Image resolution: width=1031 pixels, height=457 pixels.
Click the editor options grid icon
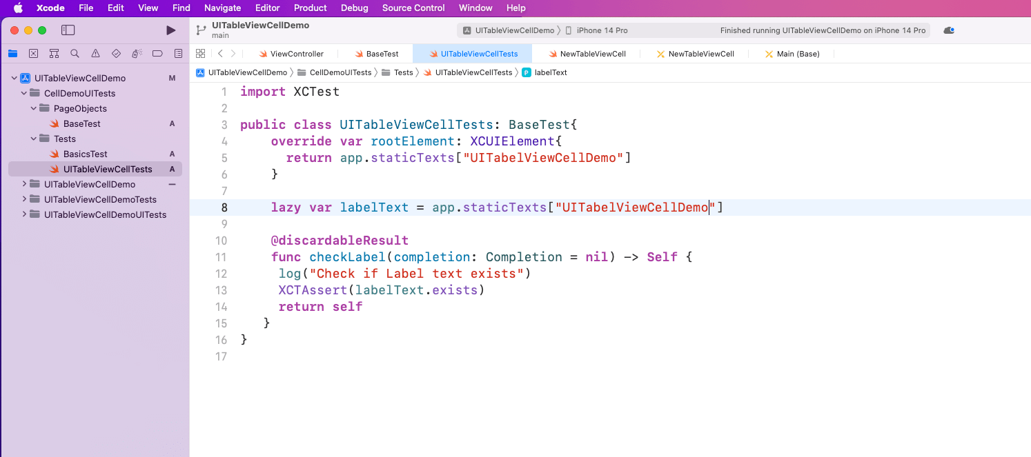[200, 53]
